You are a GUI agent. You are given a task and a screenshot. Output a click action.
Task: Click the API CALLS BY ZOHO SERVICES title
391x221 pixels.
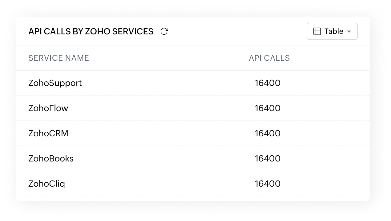click(91, 31)
